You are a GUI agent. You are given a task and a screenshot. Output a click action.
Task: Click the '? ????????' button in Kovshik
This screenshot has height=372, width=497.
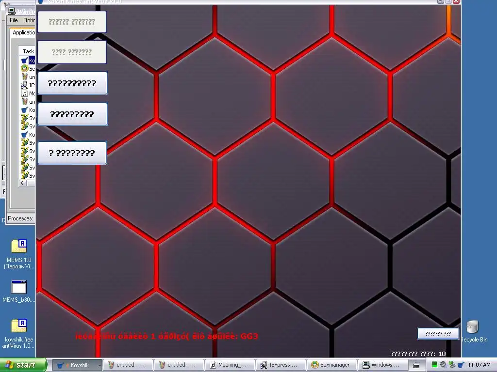click(72, 153)
